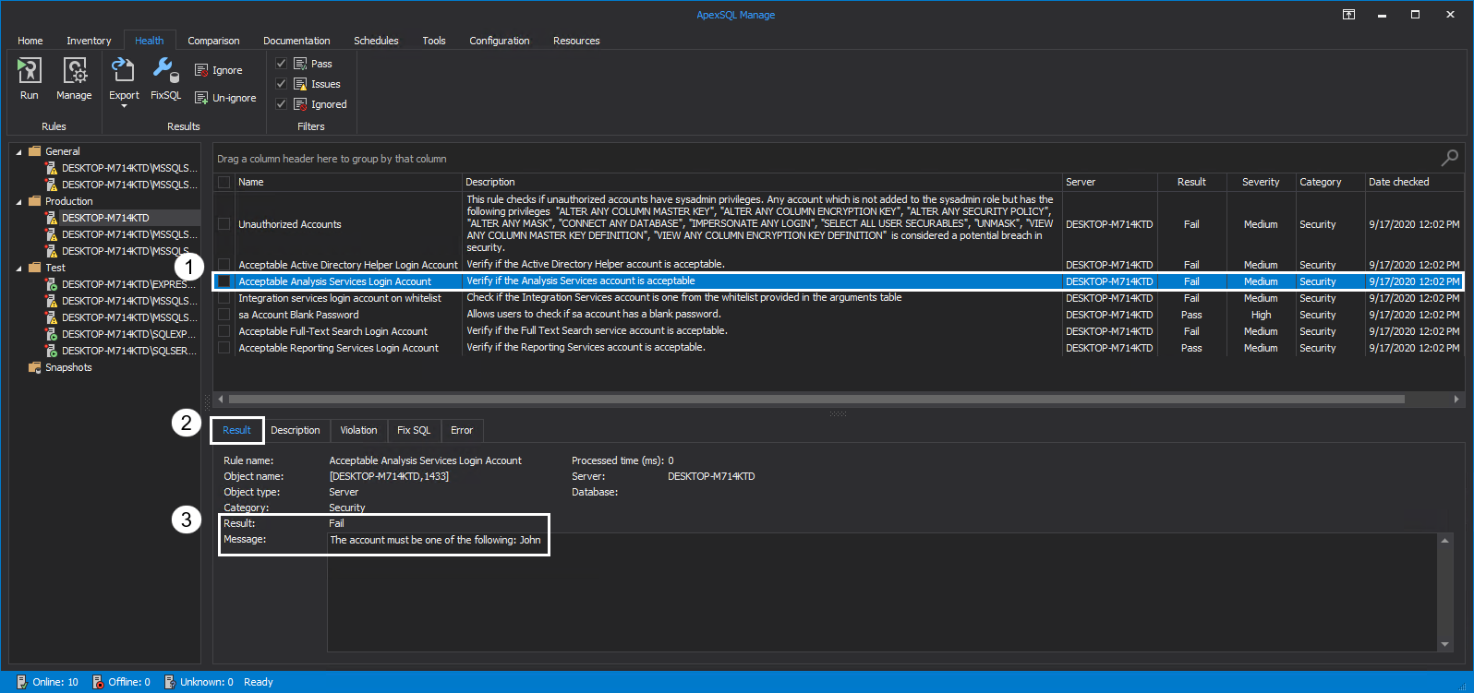Screen dimensions: 1474x693
Task: Click the Pass filter icon
Action: (300, 64)
